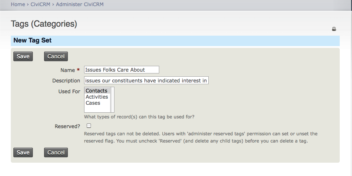Viewport: 352px width, 176px height.
Task: Click the Used For list scrollbar
Action: (x=112, y=100)
